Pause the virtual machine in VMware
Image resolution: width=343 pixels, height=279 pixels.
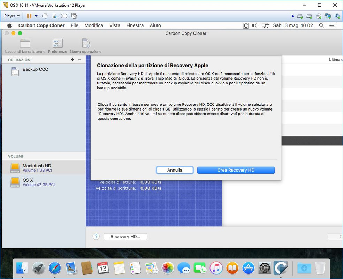click(x=29, y=16)
